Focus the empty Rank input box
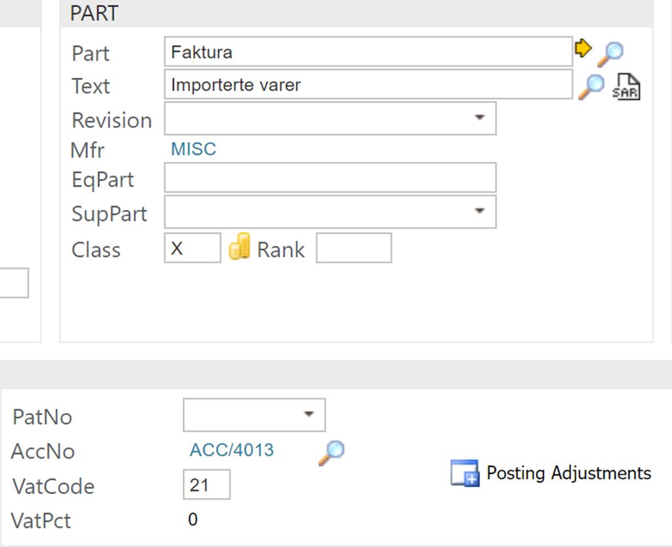Image resolution: width=672 pixels, height=547 pixels. [x=354, y=248]
